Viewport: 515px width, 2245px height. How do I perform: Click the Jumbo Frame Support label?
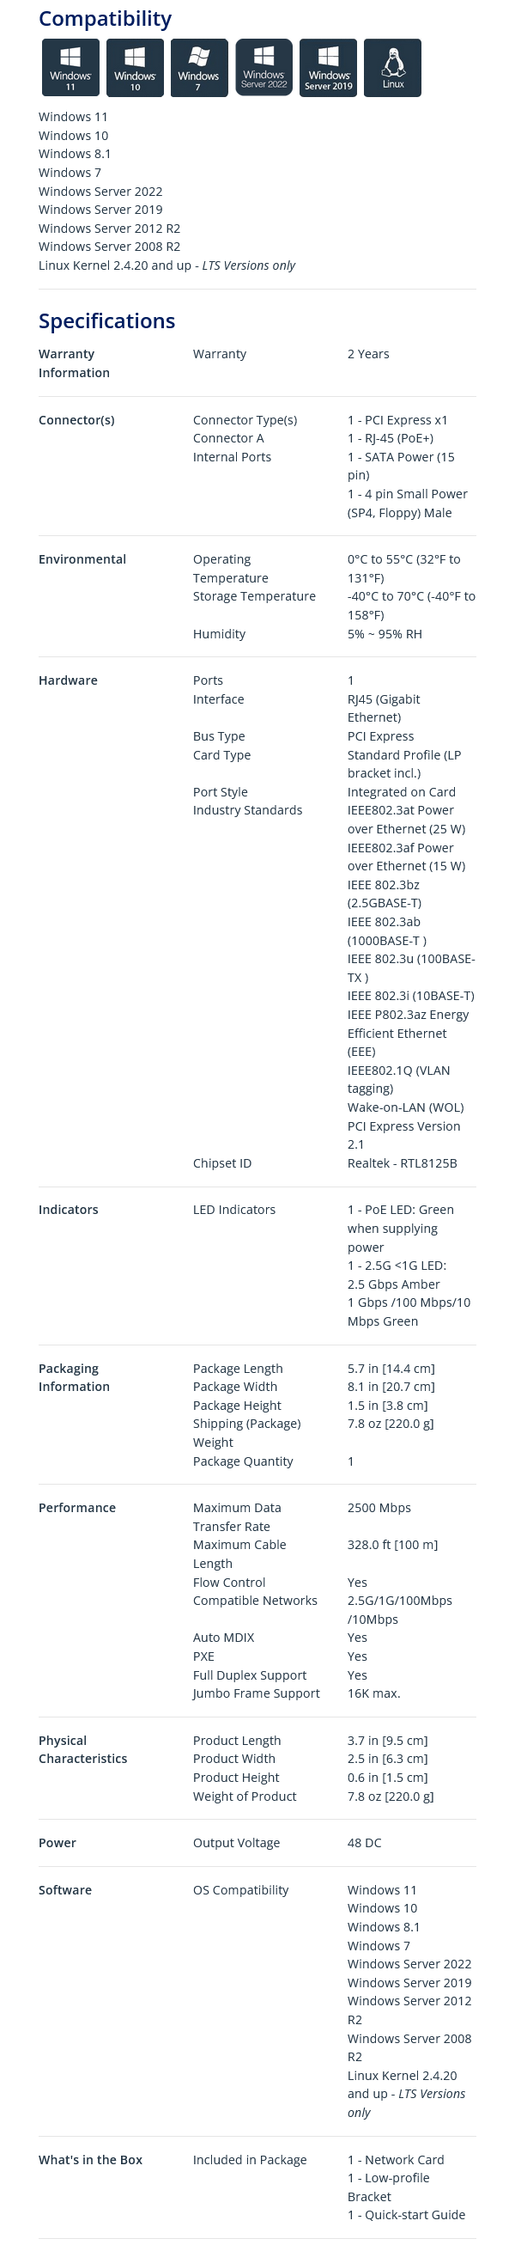(x=256, y=1693)
